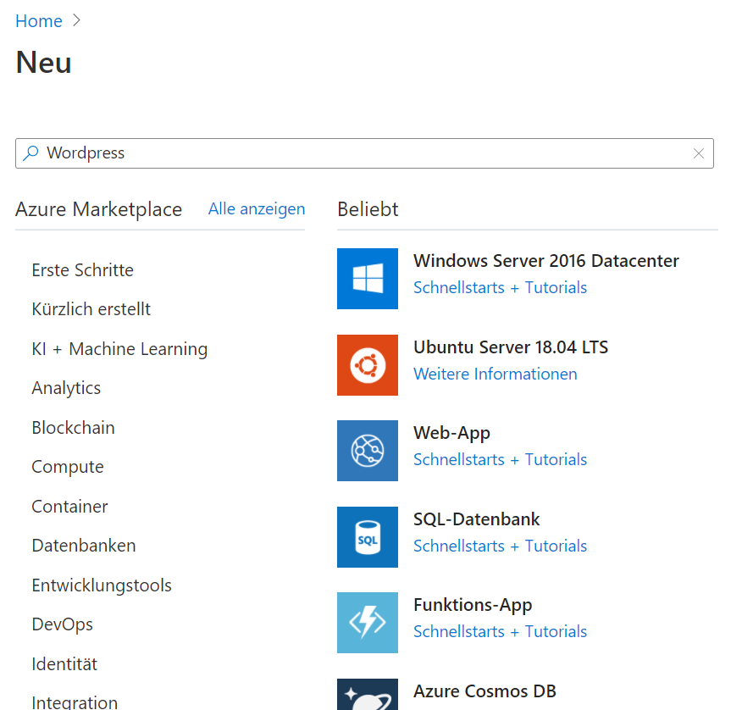753x710 pixels.
Task: Click the Web-App title
Action: tap(452, 433)
